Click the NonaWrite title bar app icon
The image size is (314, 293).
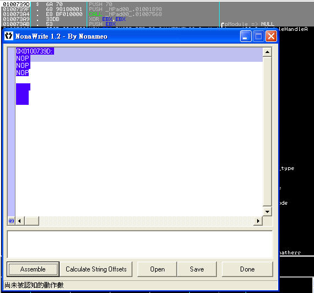tap(9, 36)
